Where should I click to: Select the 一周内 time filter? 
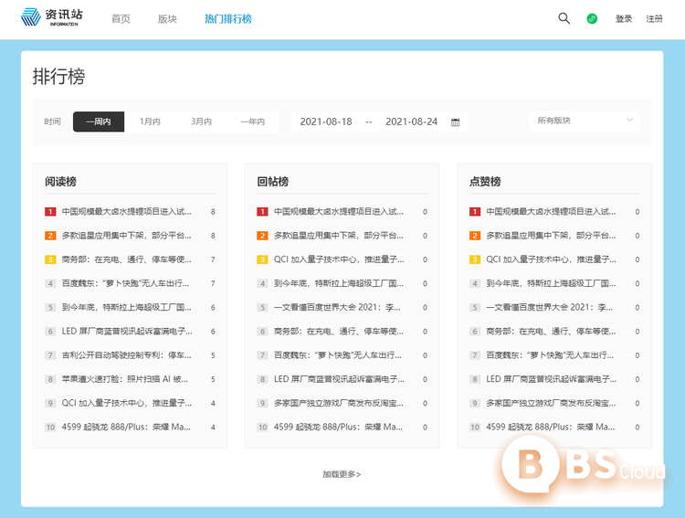[99, 122]
